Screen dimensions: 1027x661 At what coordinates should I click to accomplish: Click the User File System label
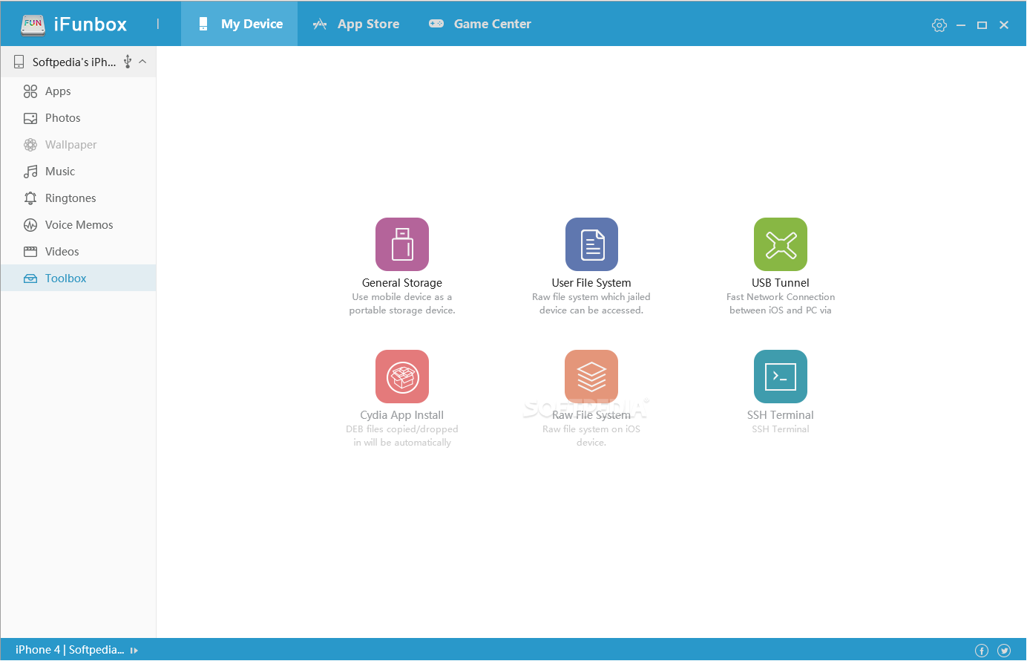pos(591,283)
